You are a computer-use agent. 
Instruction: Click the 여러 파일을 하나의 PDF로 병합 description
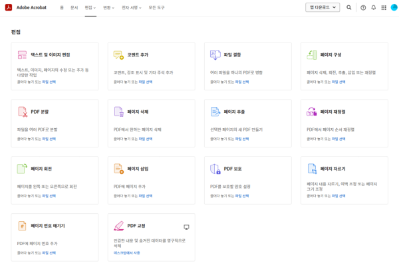point(236,72)
